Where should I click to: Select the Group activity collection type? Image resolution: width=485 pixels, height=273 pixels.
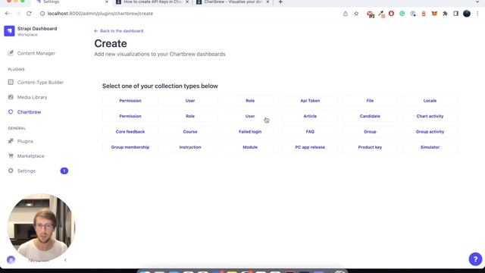pyautogui.click(x=430, y=131)
